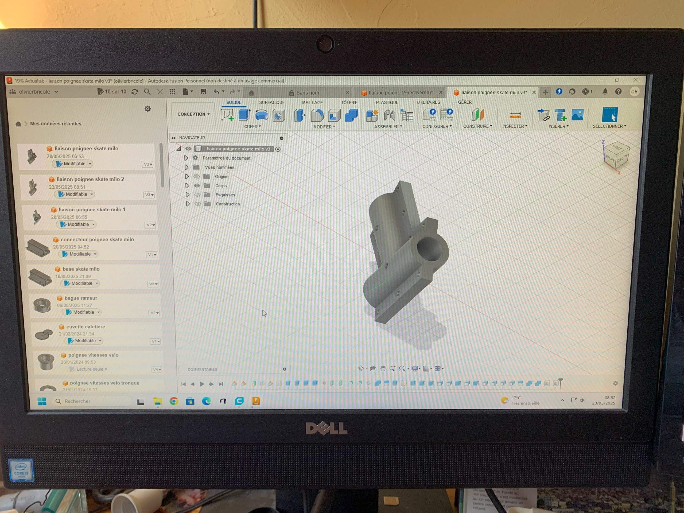Expand the Corps tree node
The image size is (684, 513).
187,185
